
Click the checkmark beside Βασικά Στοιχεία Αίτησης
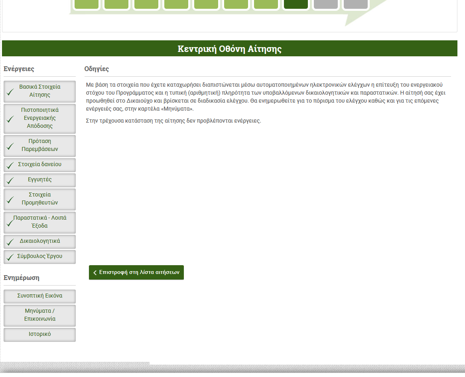[10, 92]
